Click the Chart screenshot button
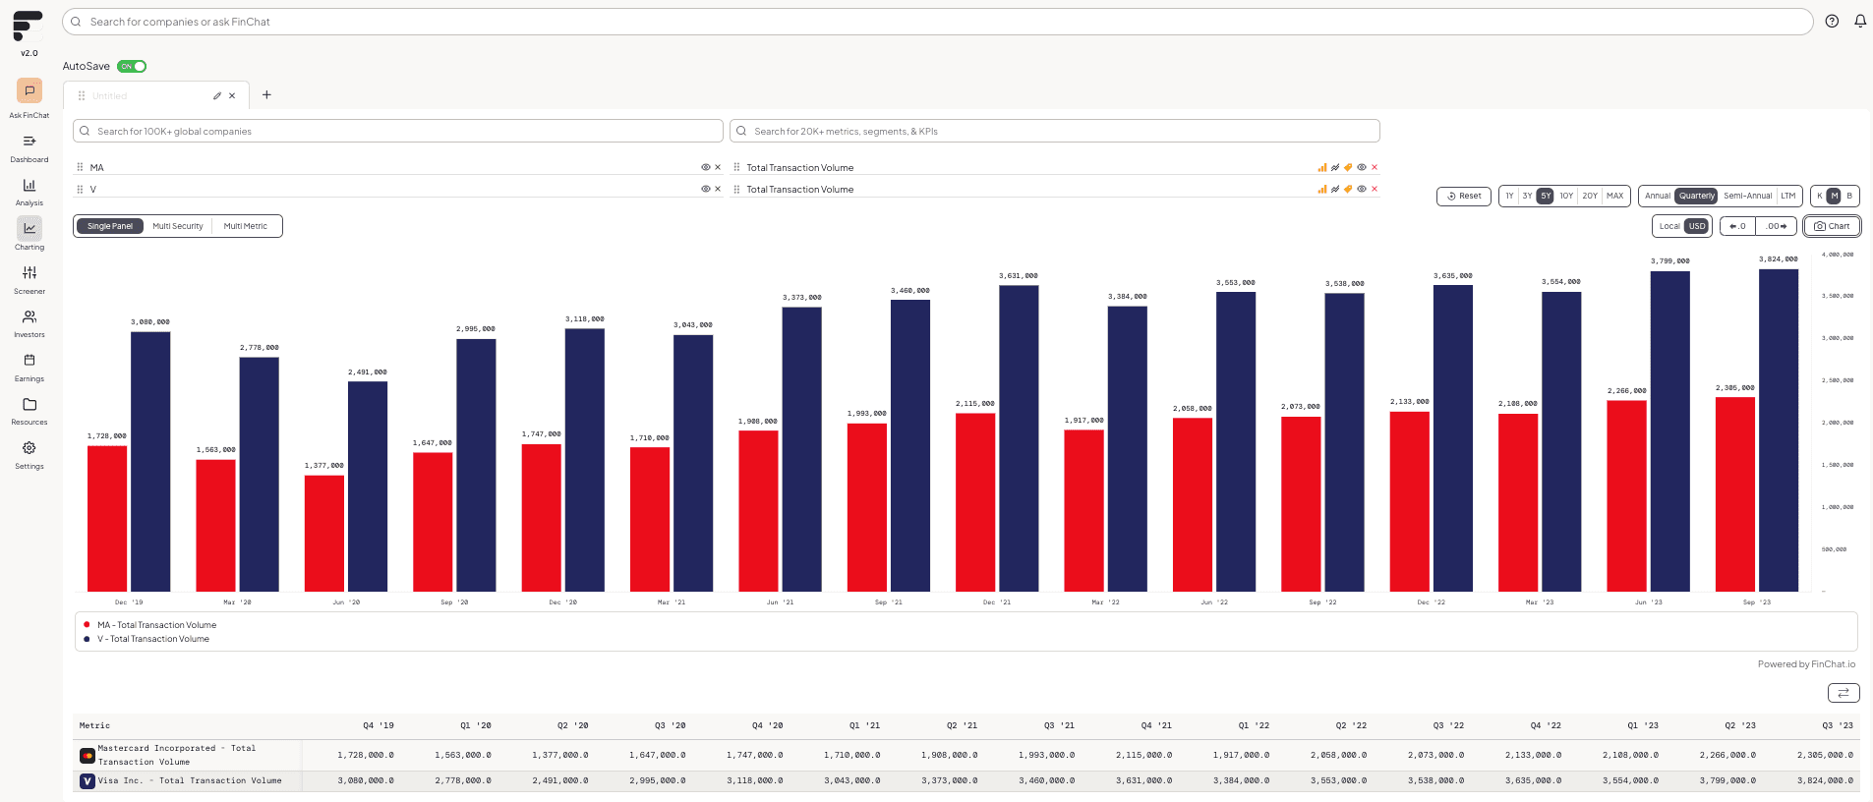The width and height of the screenshot is (1873, 802). pyautogui.click(x=1832, y=226)
